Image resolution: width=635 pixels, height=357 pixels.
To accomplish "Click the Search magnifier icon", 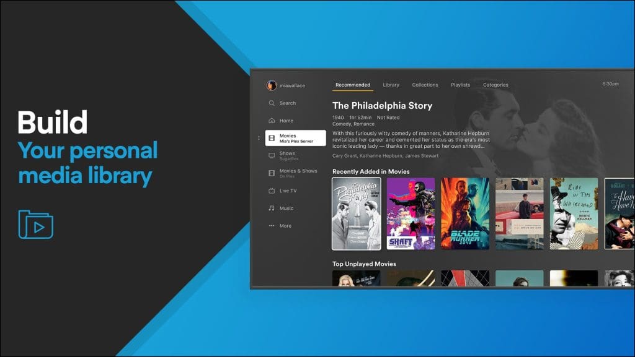I will (272, 103).
